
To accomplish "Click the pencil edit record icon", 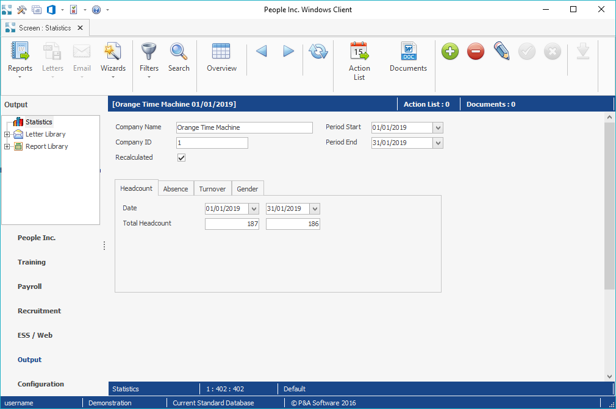I will click(x=501, y=52).
